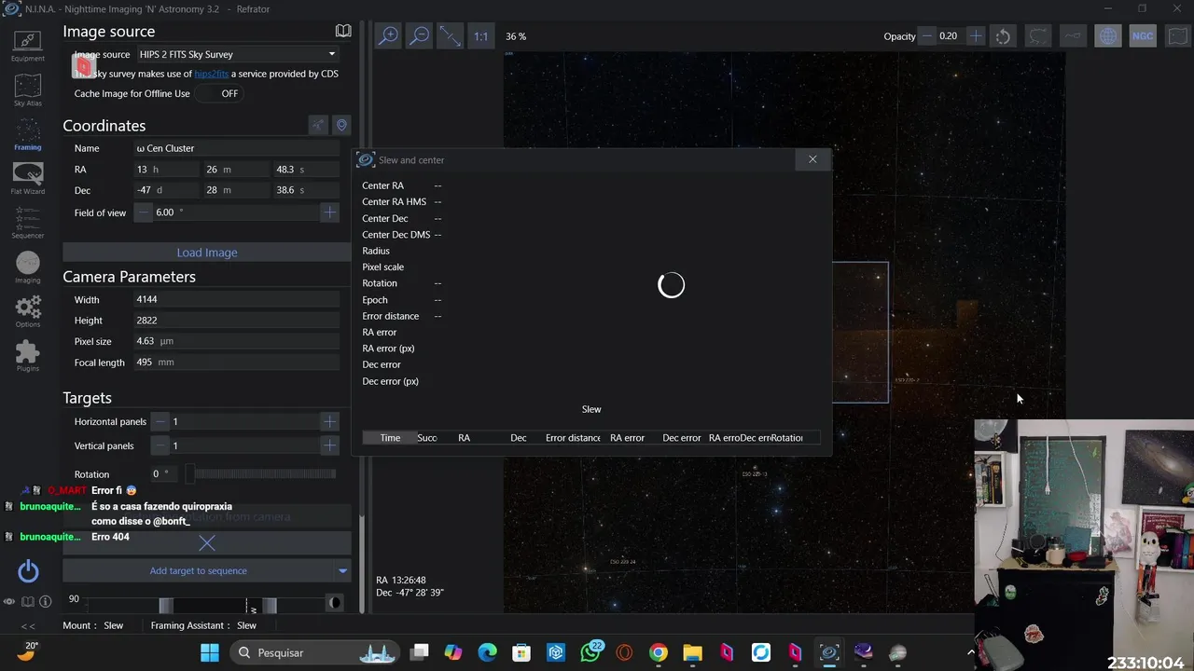The height and width of the screenshot is (671, 1194).
Task: Toggle the globe grid overlay
Action: (1107, 36)
